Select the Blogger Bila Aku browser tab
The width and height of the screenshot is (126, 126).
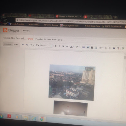[x=68, y=16]
